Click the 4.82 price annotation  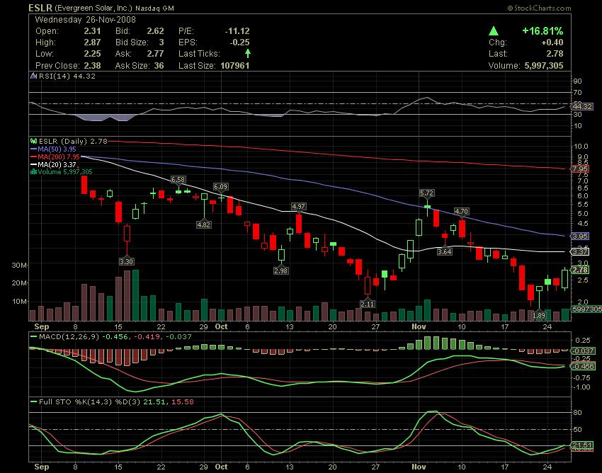(x=203, y=224)
